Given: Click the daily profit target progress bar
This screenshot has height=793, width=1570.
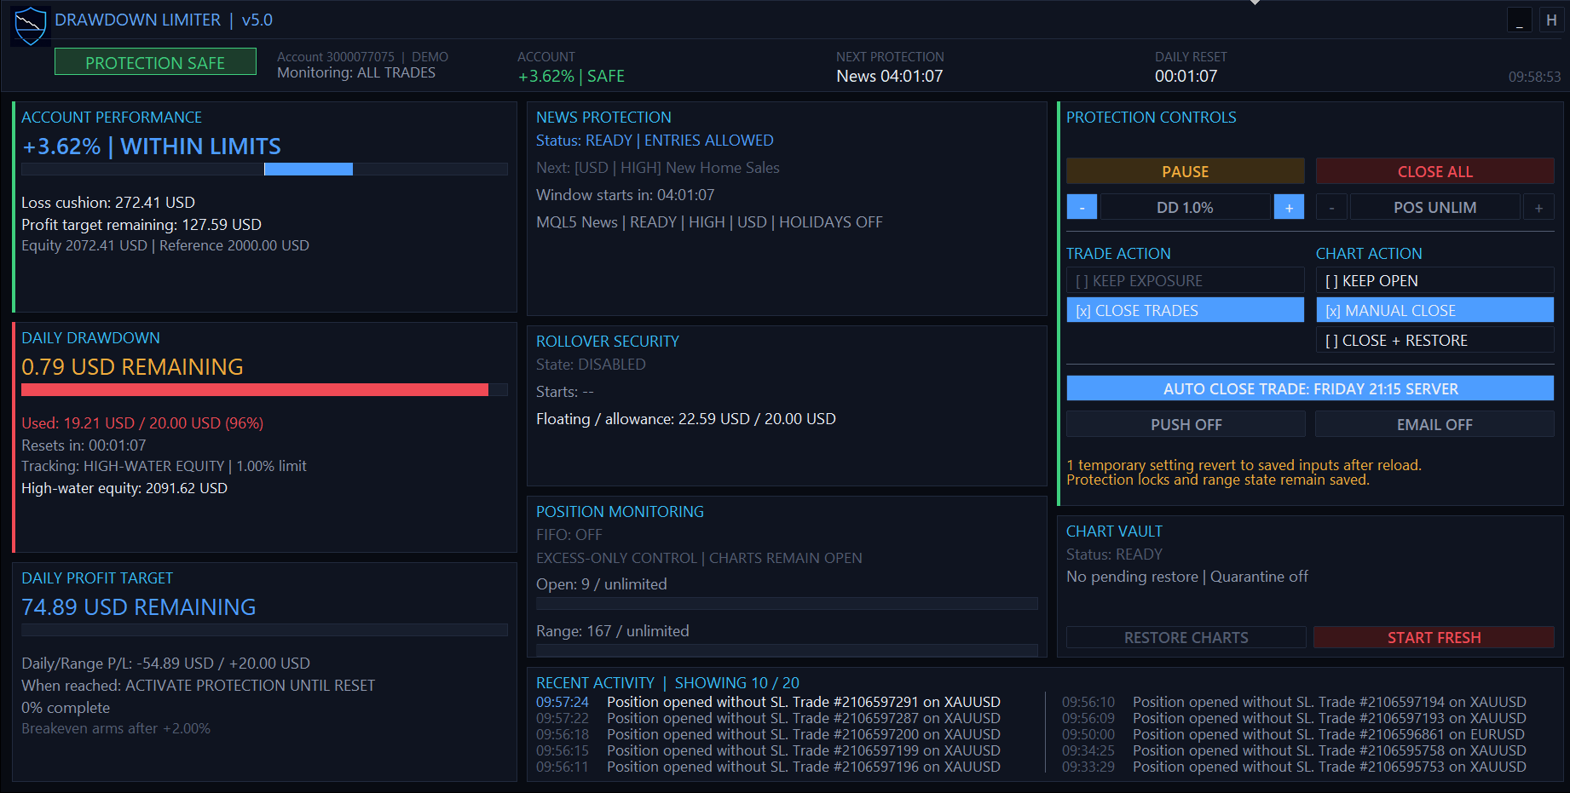Looking at the screenshot, I should click(264, 630).
